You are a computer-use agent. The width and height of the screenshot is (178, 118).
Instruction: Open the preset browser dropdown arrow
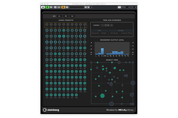[x=91, y=7]
